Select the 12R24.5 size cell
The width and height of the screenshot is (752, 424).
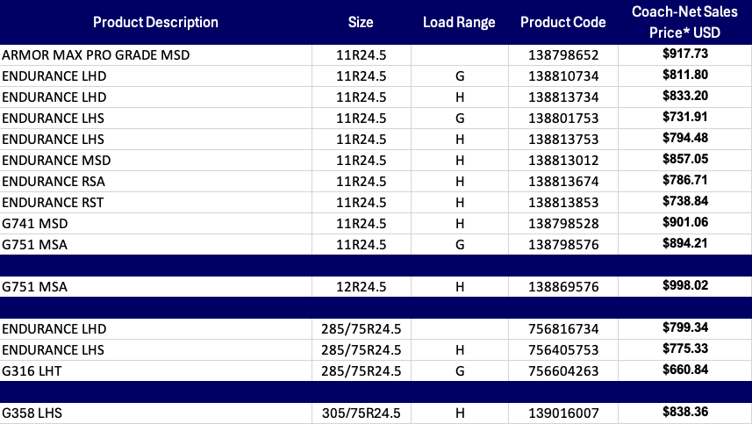pyautogui.click(x=360, y=286)
